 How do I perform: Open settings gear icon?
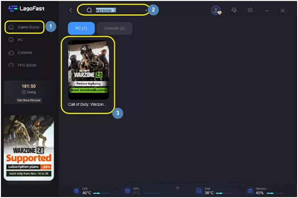coord(250,10)
